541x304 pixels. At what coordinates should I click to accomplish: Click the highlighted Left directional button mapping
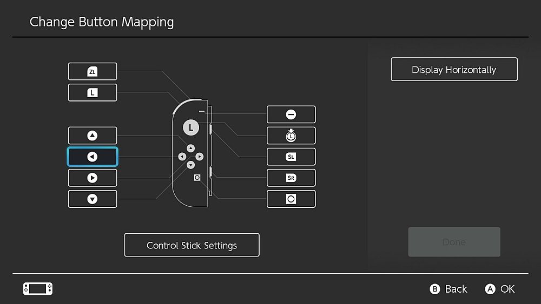pos(93,157)
